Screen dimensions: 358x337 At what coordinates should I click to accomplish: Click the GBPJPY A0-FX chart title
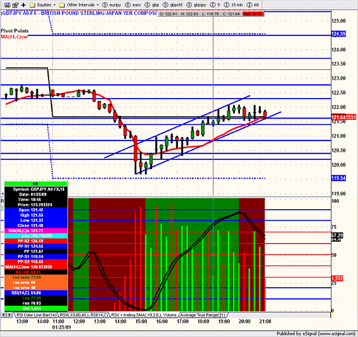point(79,13)
